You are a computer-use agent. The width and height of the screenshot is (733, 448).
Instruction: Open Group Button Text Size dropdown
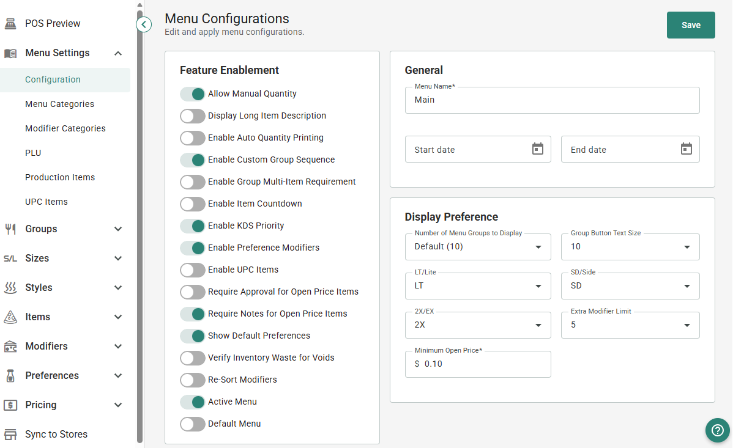pyautogui.click(x=630, y=247)
